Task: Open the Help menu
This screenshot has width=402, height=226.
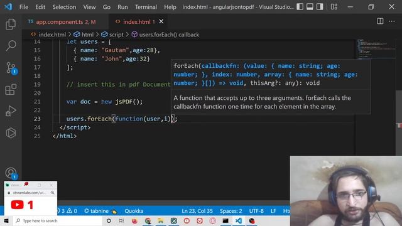Action: coord(170,7)
